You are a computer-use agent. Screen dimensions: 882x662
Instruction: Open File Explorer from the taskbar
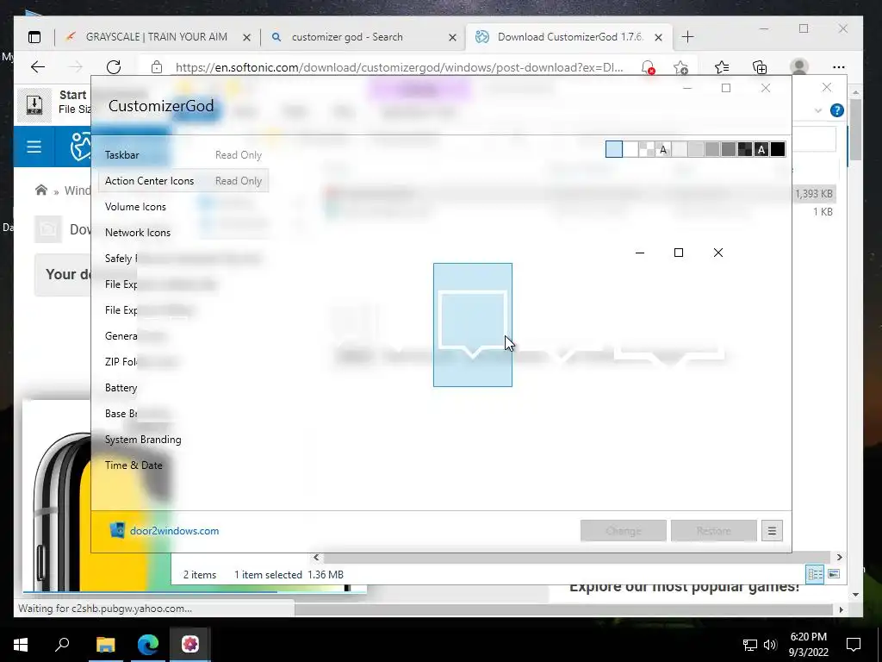[105, 645]
